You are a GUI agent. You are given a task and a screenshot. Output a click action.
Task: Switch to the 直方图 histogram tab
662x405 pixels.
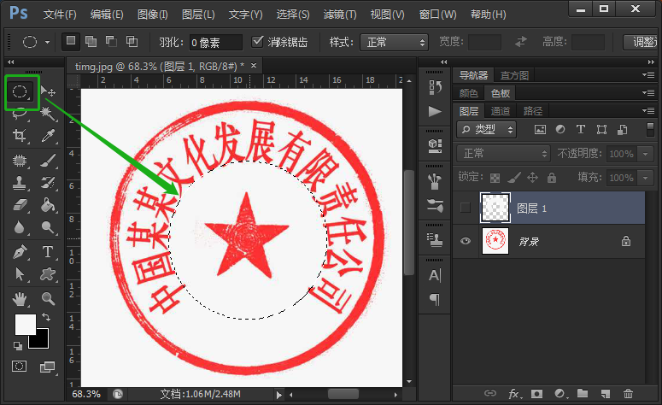click(x=514, y=75)
